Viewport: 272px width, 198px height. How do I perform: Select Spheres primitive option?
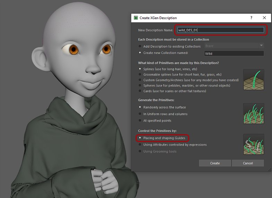140,86
